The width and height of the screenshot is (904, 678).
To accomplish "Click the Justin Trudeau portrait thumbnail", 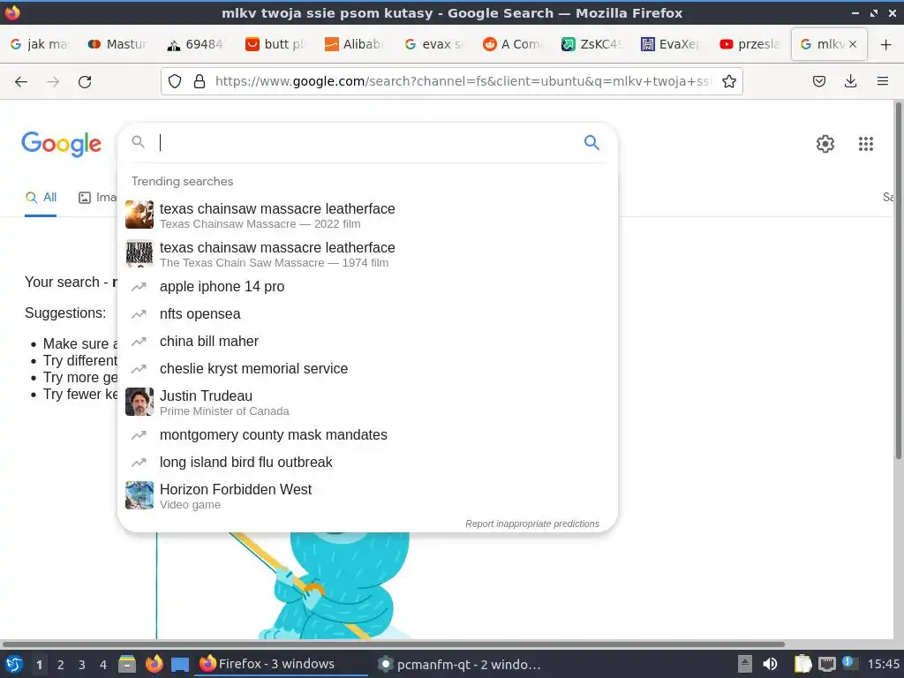I will point(139,402).
